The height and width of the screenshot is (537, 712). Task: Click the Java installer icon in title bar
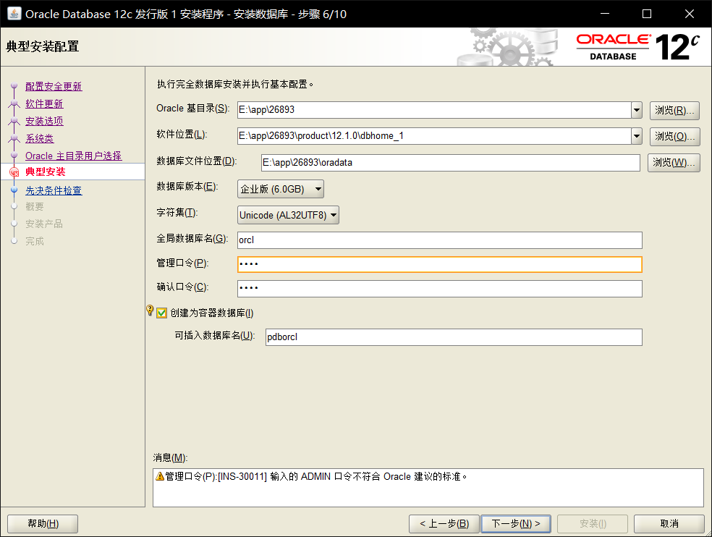[14, 14]
